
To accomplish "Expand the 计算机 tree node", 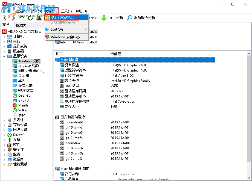I will point(5,36).
